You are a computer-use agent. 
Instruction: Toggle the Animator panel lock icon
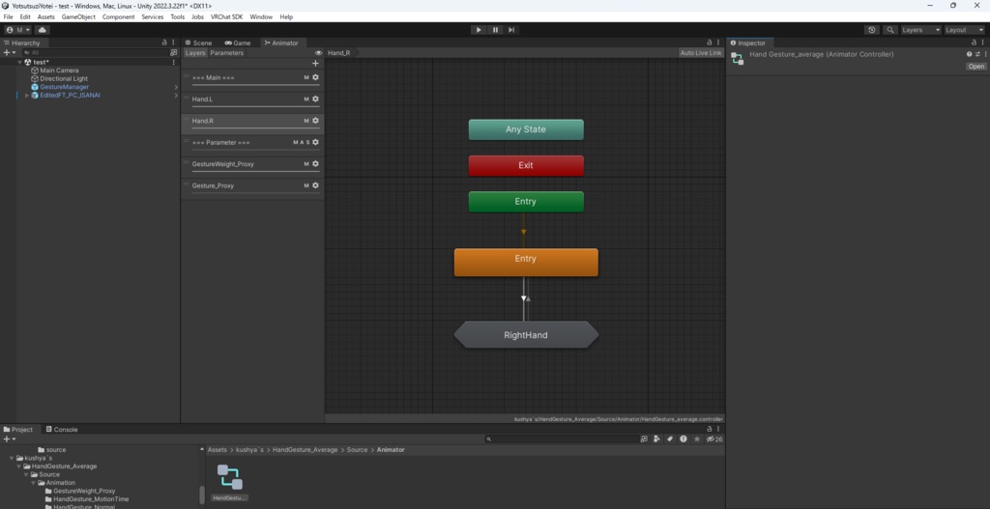(710, 42)
